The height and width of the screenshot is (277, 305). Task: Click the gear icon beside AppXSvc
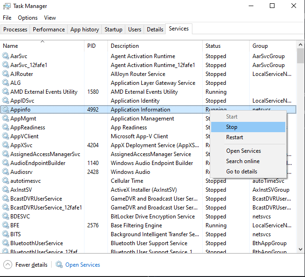(x=6, y=145)
